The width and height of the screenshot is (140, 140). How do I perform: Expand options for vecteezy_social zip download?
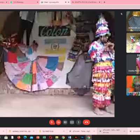(x=34, y=131)
